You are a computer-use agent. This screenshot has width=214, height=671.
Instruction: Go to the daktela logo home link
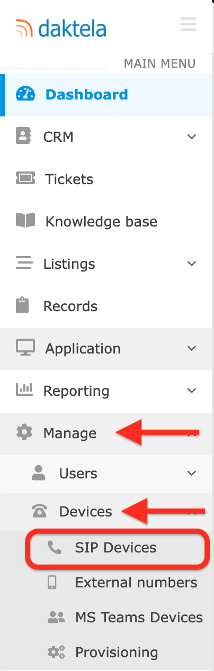click(x=61, y=26)
